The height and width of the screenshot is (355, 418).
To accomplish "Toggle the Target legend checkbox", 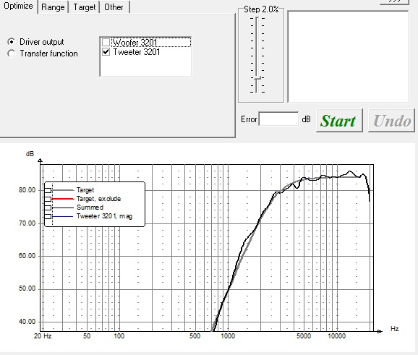I will [48, 190].
